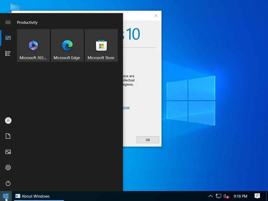This screenshot has width=268, height=201.
Task: Open the Documents folder icon
Action: pyautogui.click(x=8, y=136)
